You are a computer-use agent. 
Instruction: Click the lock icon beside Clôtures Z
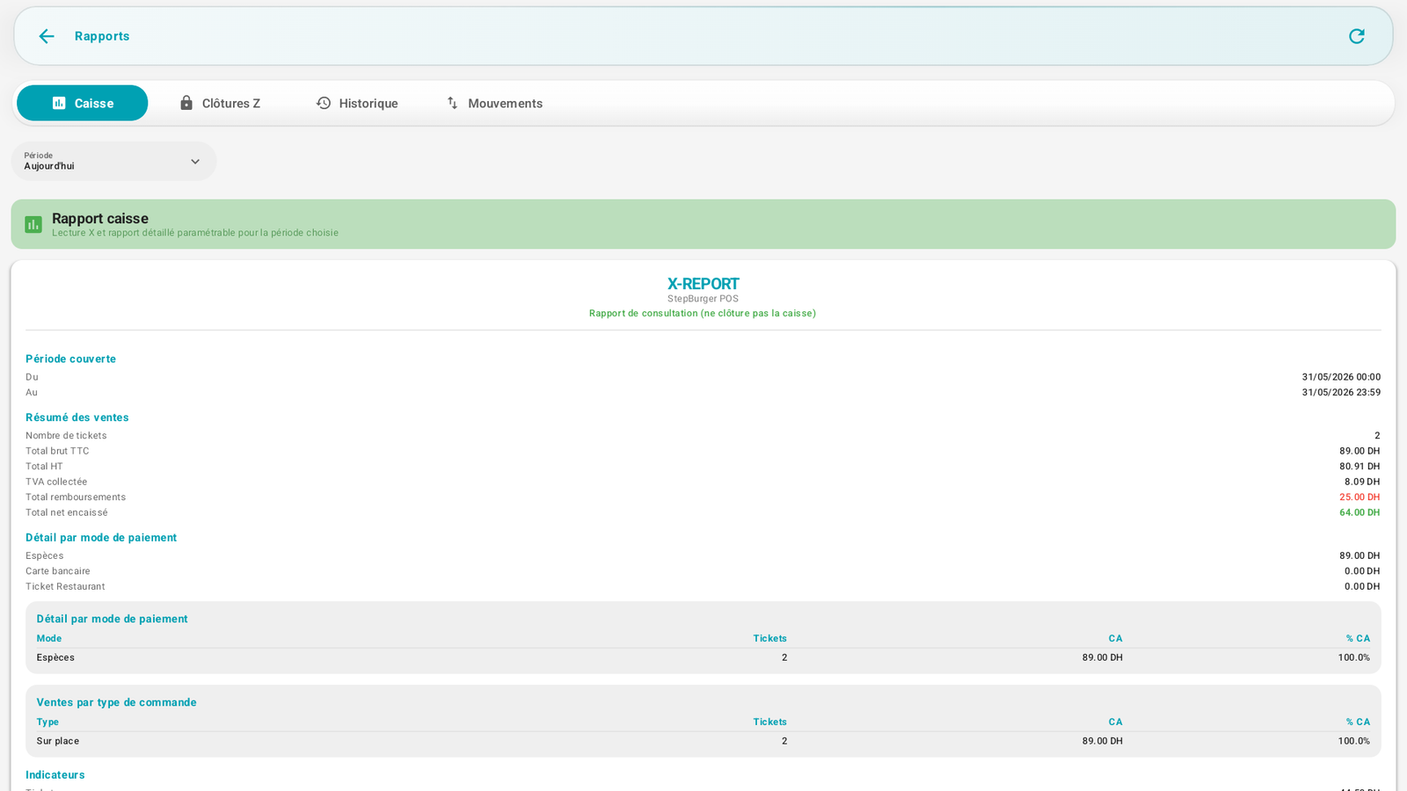pos(186,103)
